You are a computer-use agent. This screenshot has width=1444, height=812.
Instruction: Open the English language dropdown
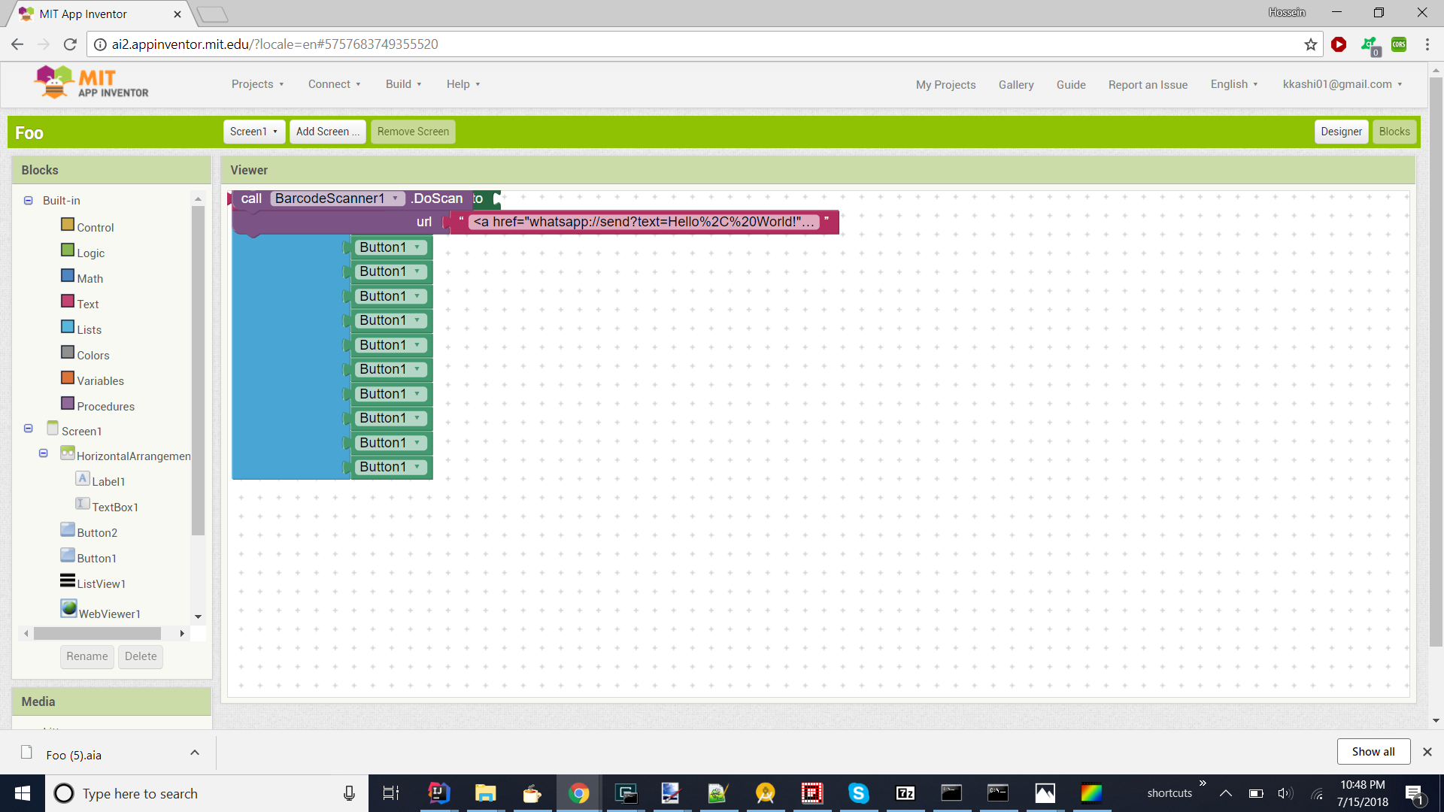1233,84
